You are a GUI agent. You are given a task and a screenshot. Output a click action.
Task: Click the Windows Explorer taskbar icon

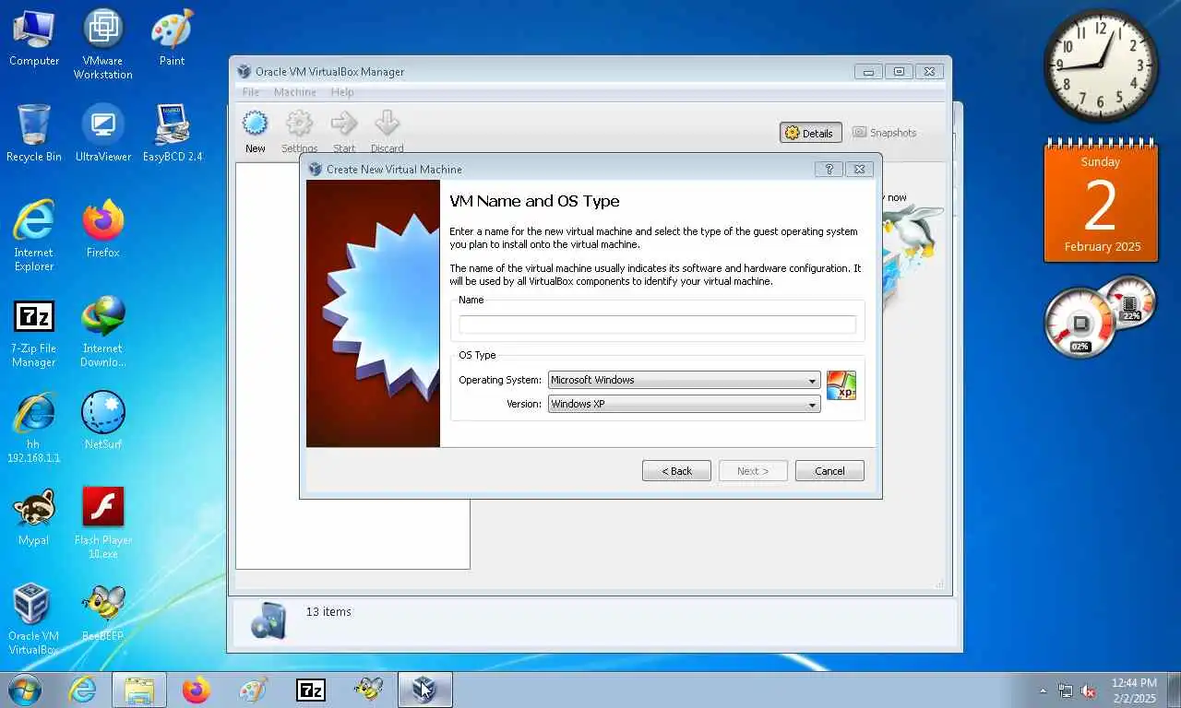pos(139,690)
